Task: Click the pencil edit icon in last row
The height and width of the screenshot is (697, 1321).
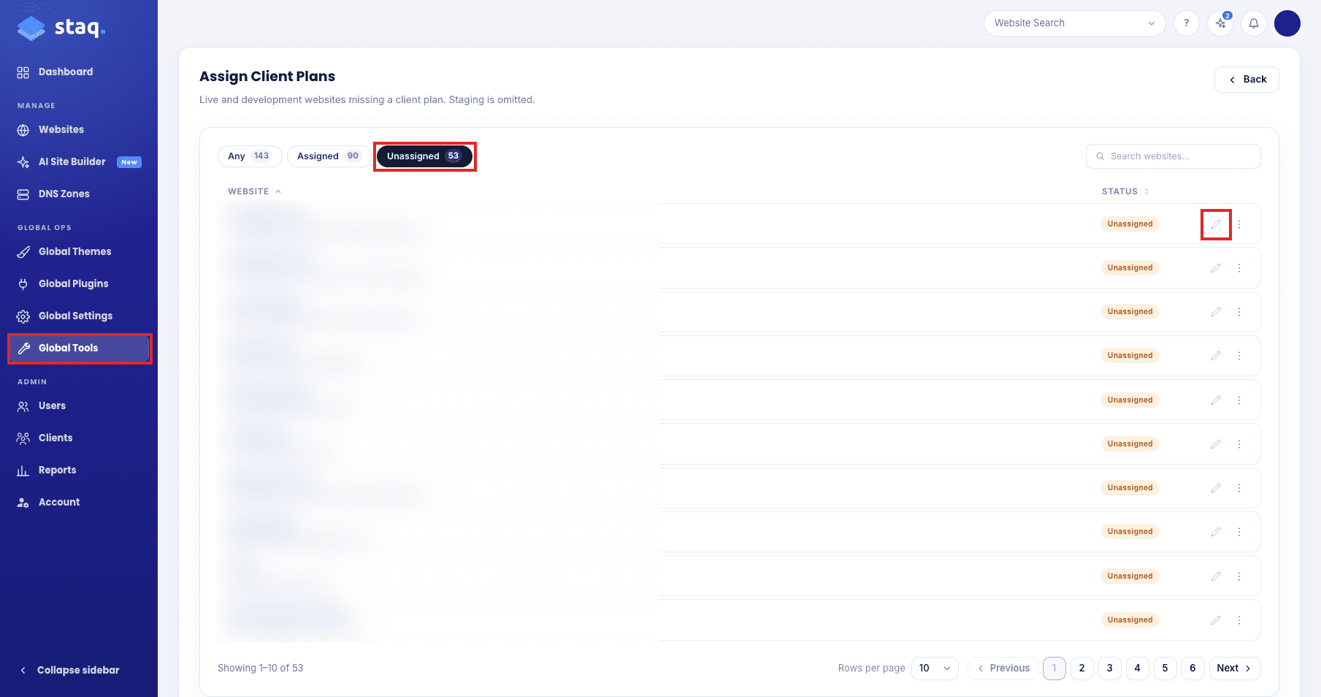Action: [x=1216, y=620]
